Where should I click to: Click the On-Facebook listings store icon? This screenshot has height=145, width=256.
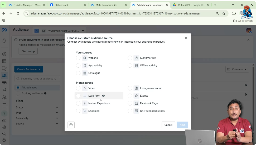136,111
